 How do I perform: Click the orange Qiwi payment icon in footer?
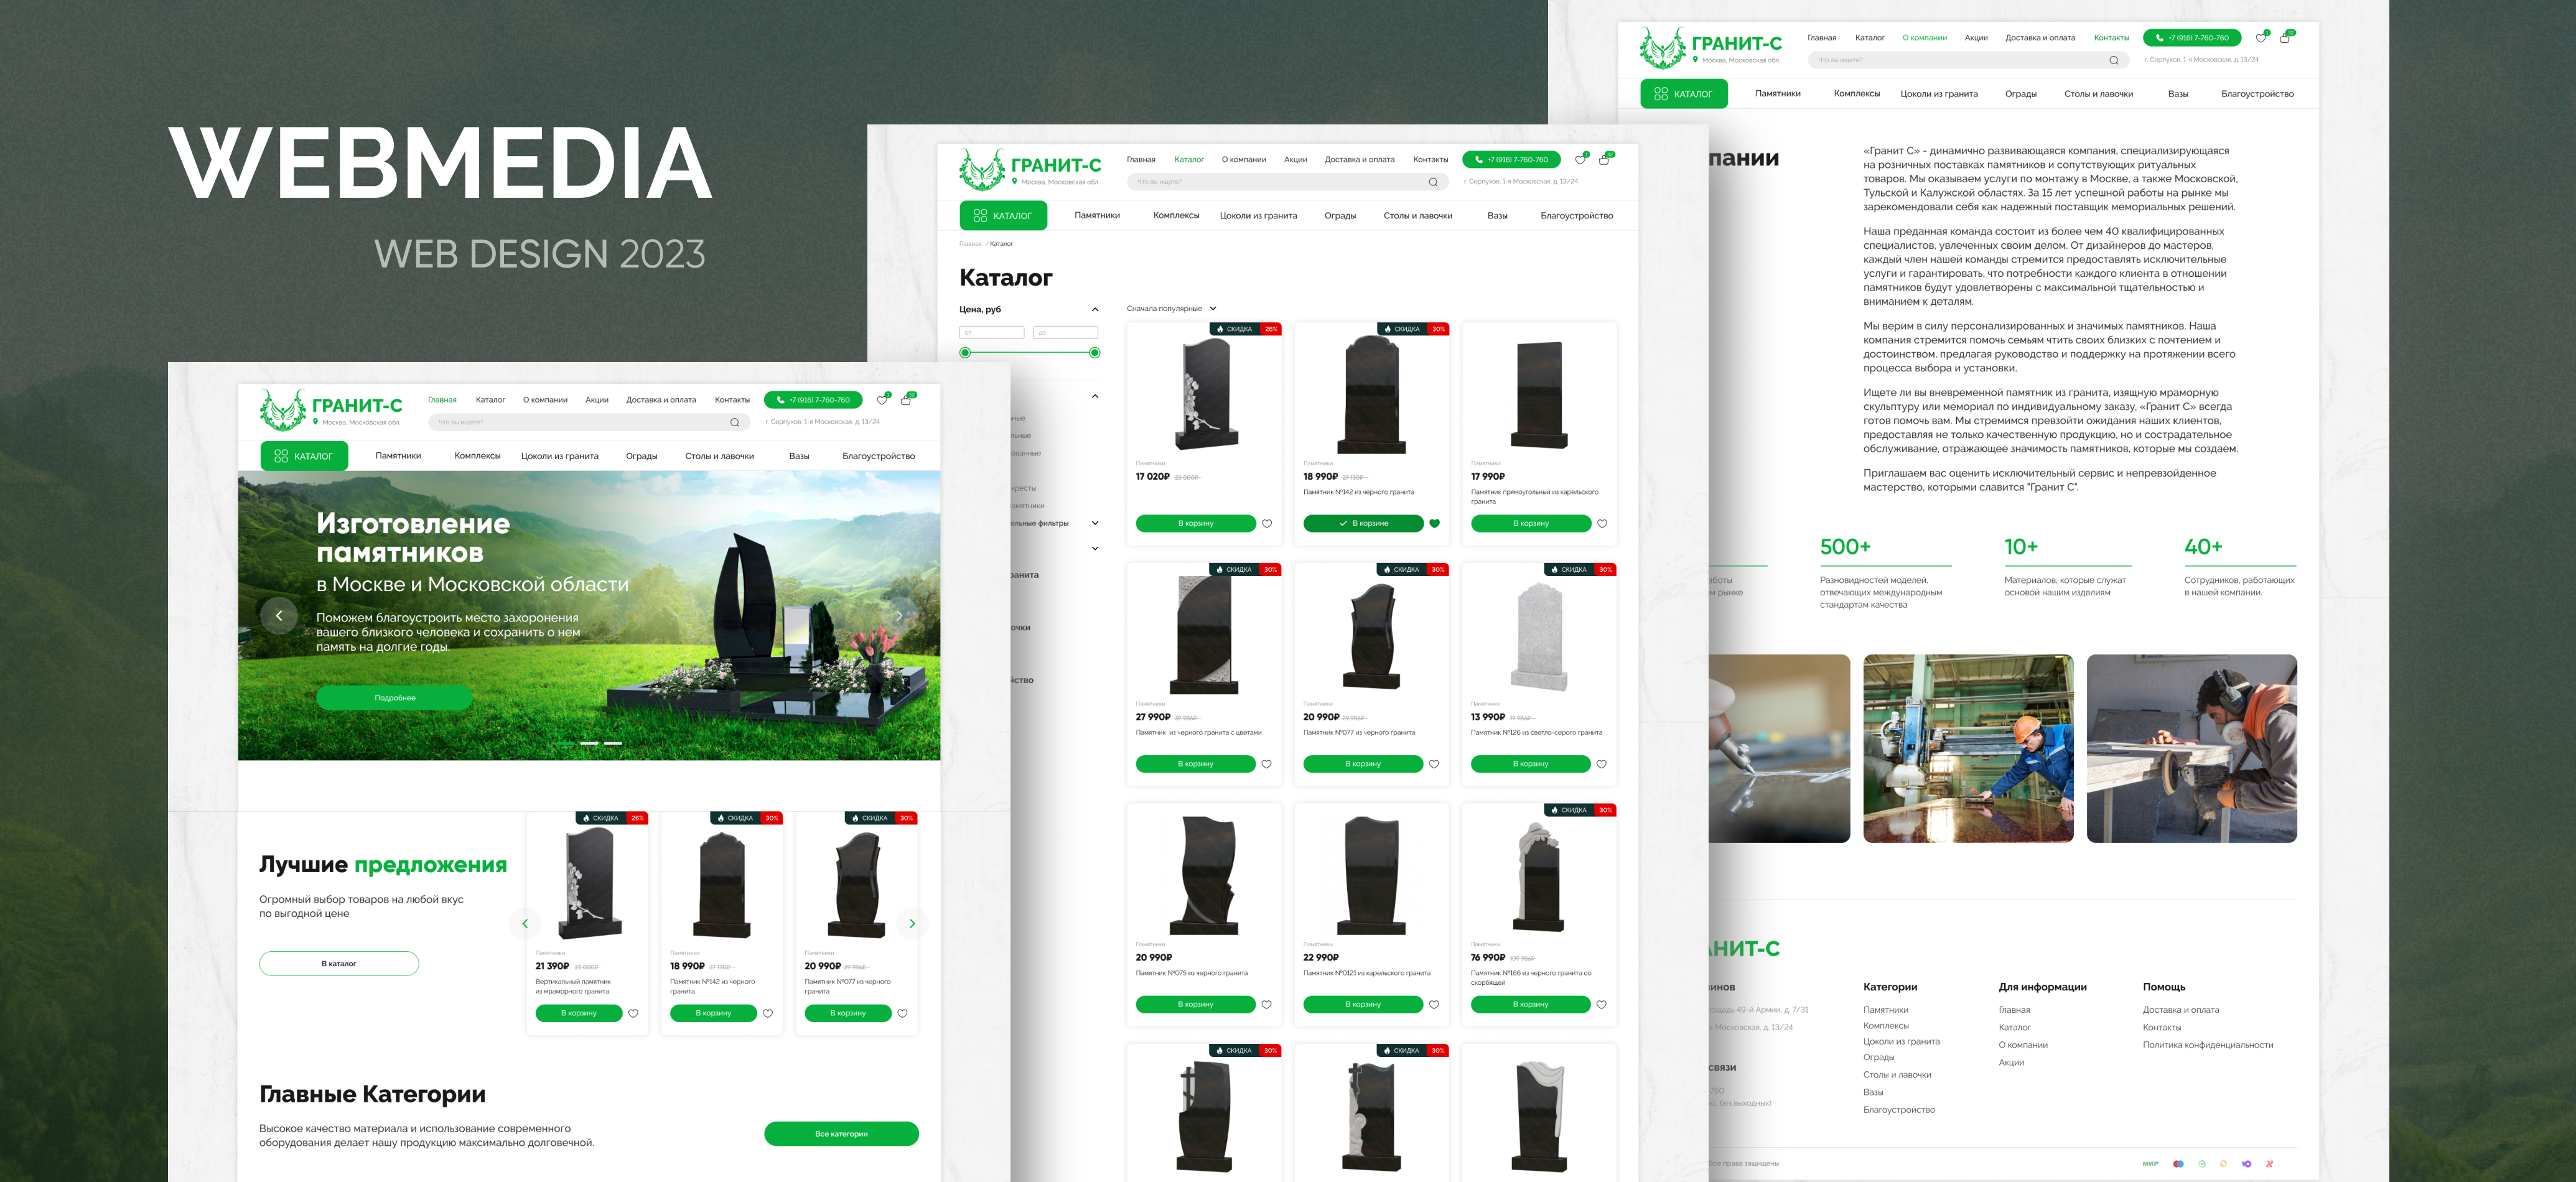click(x=2224, y=1164)
